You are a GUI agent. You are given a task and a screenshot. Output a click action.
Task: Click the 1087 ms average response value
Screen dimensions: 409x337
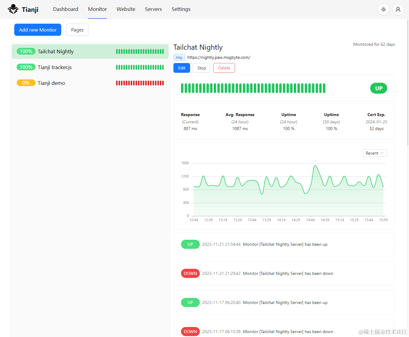point(240,128)
